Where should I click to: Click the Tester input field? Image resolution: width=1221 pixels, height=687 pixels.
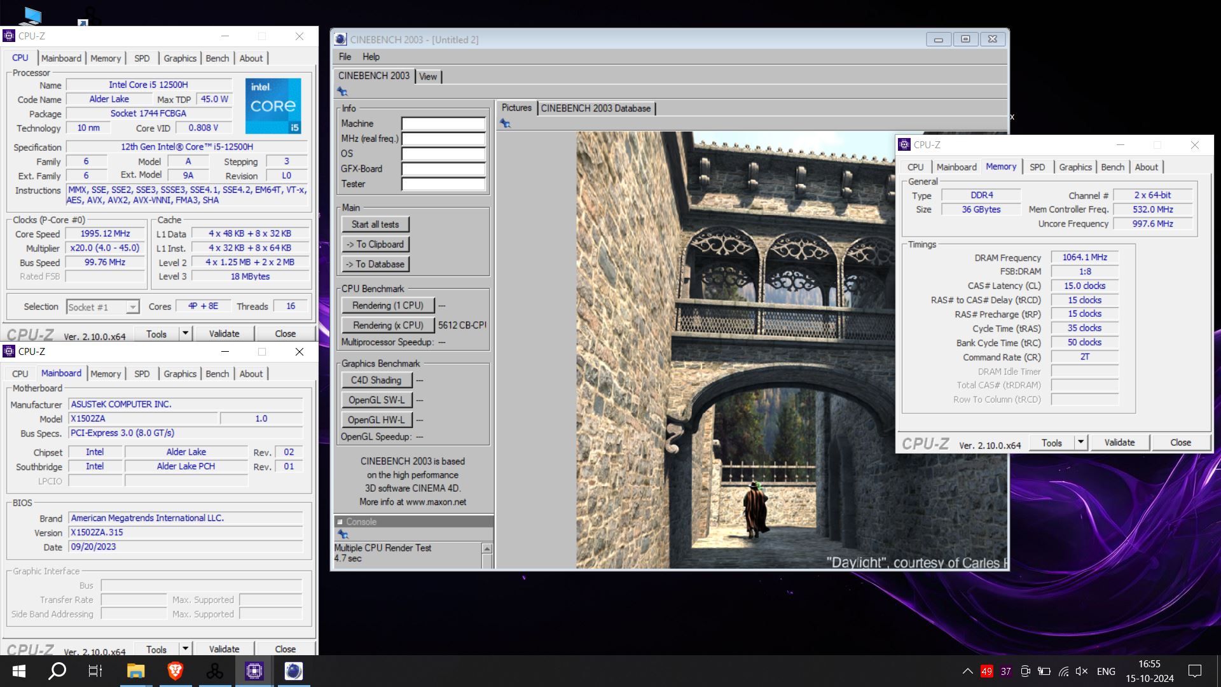pyautogui.click(x=443, y=184)
